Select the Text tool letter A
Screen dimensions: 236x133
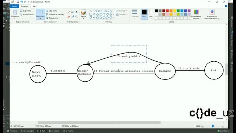coord(76,12)
